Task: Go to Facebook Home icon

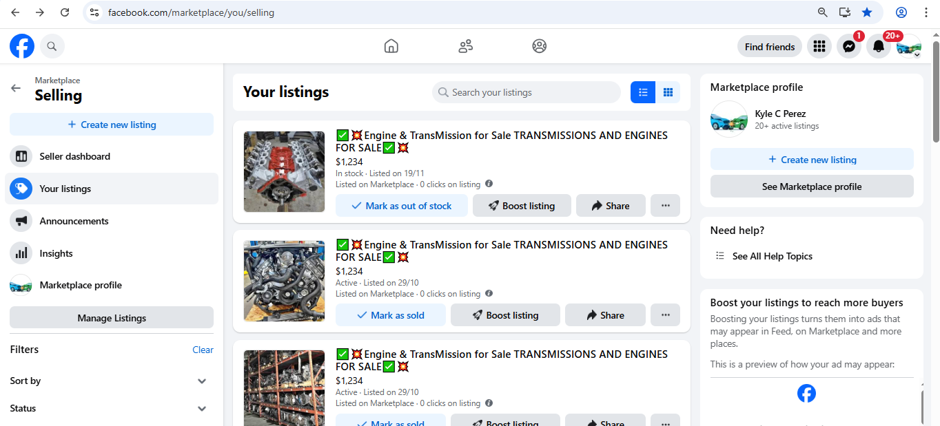Action: 391,46
